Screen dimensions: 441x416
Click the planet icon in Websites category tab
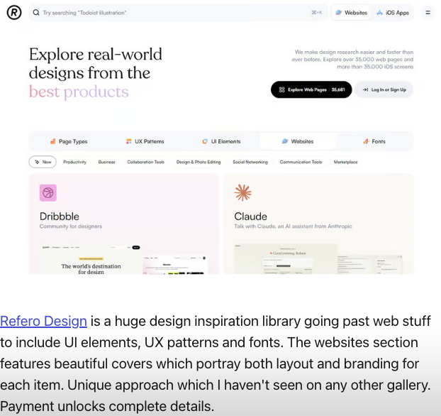[285, 141]
